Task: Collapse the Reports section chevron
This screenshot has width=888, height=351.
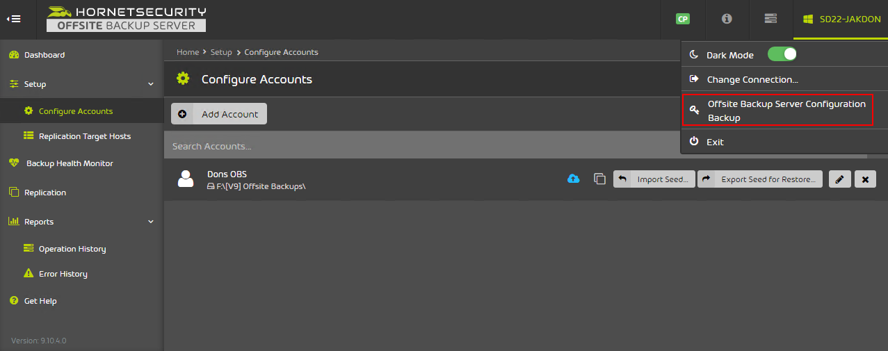Action: pos(151,222)
